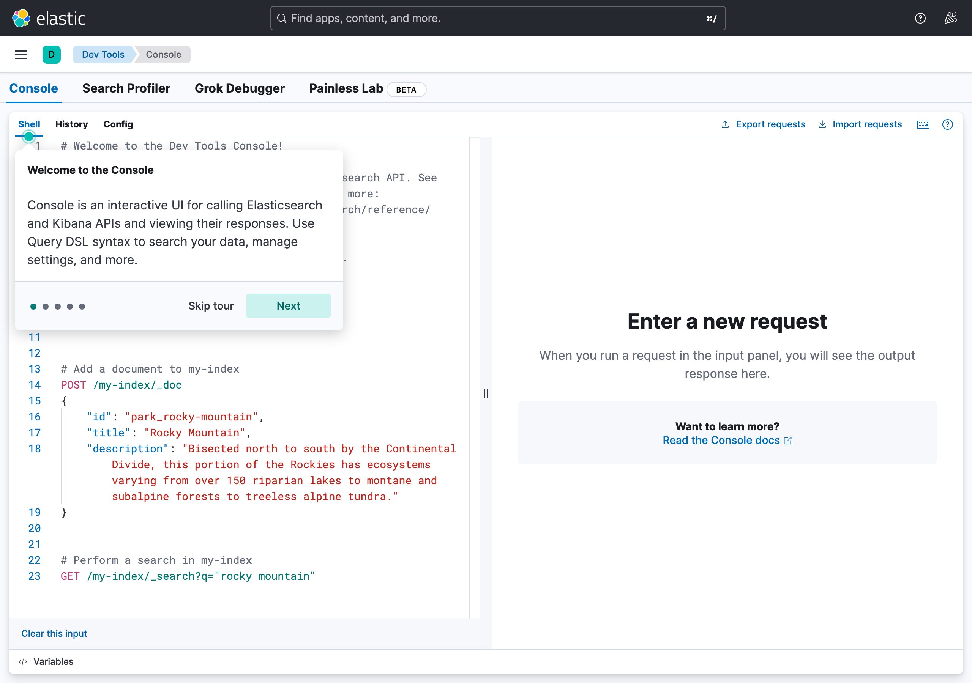
Task: Open keyboard shortcuts icon
Action: click(x=923, y=124)
